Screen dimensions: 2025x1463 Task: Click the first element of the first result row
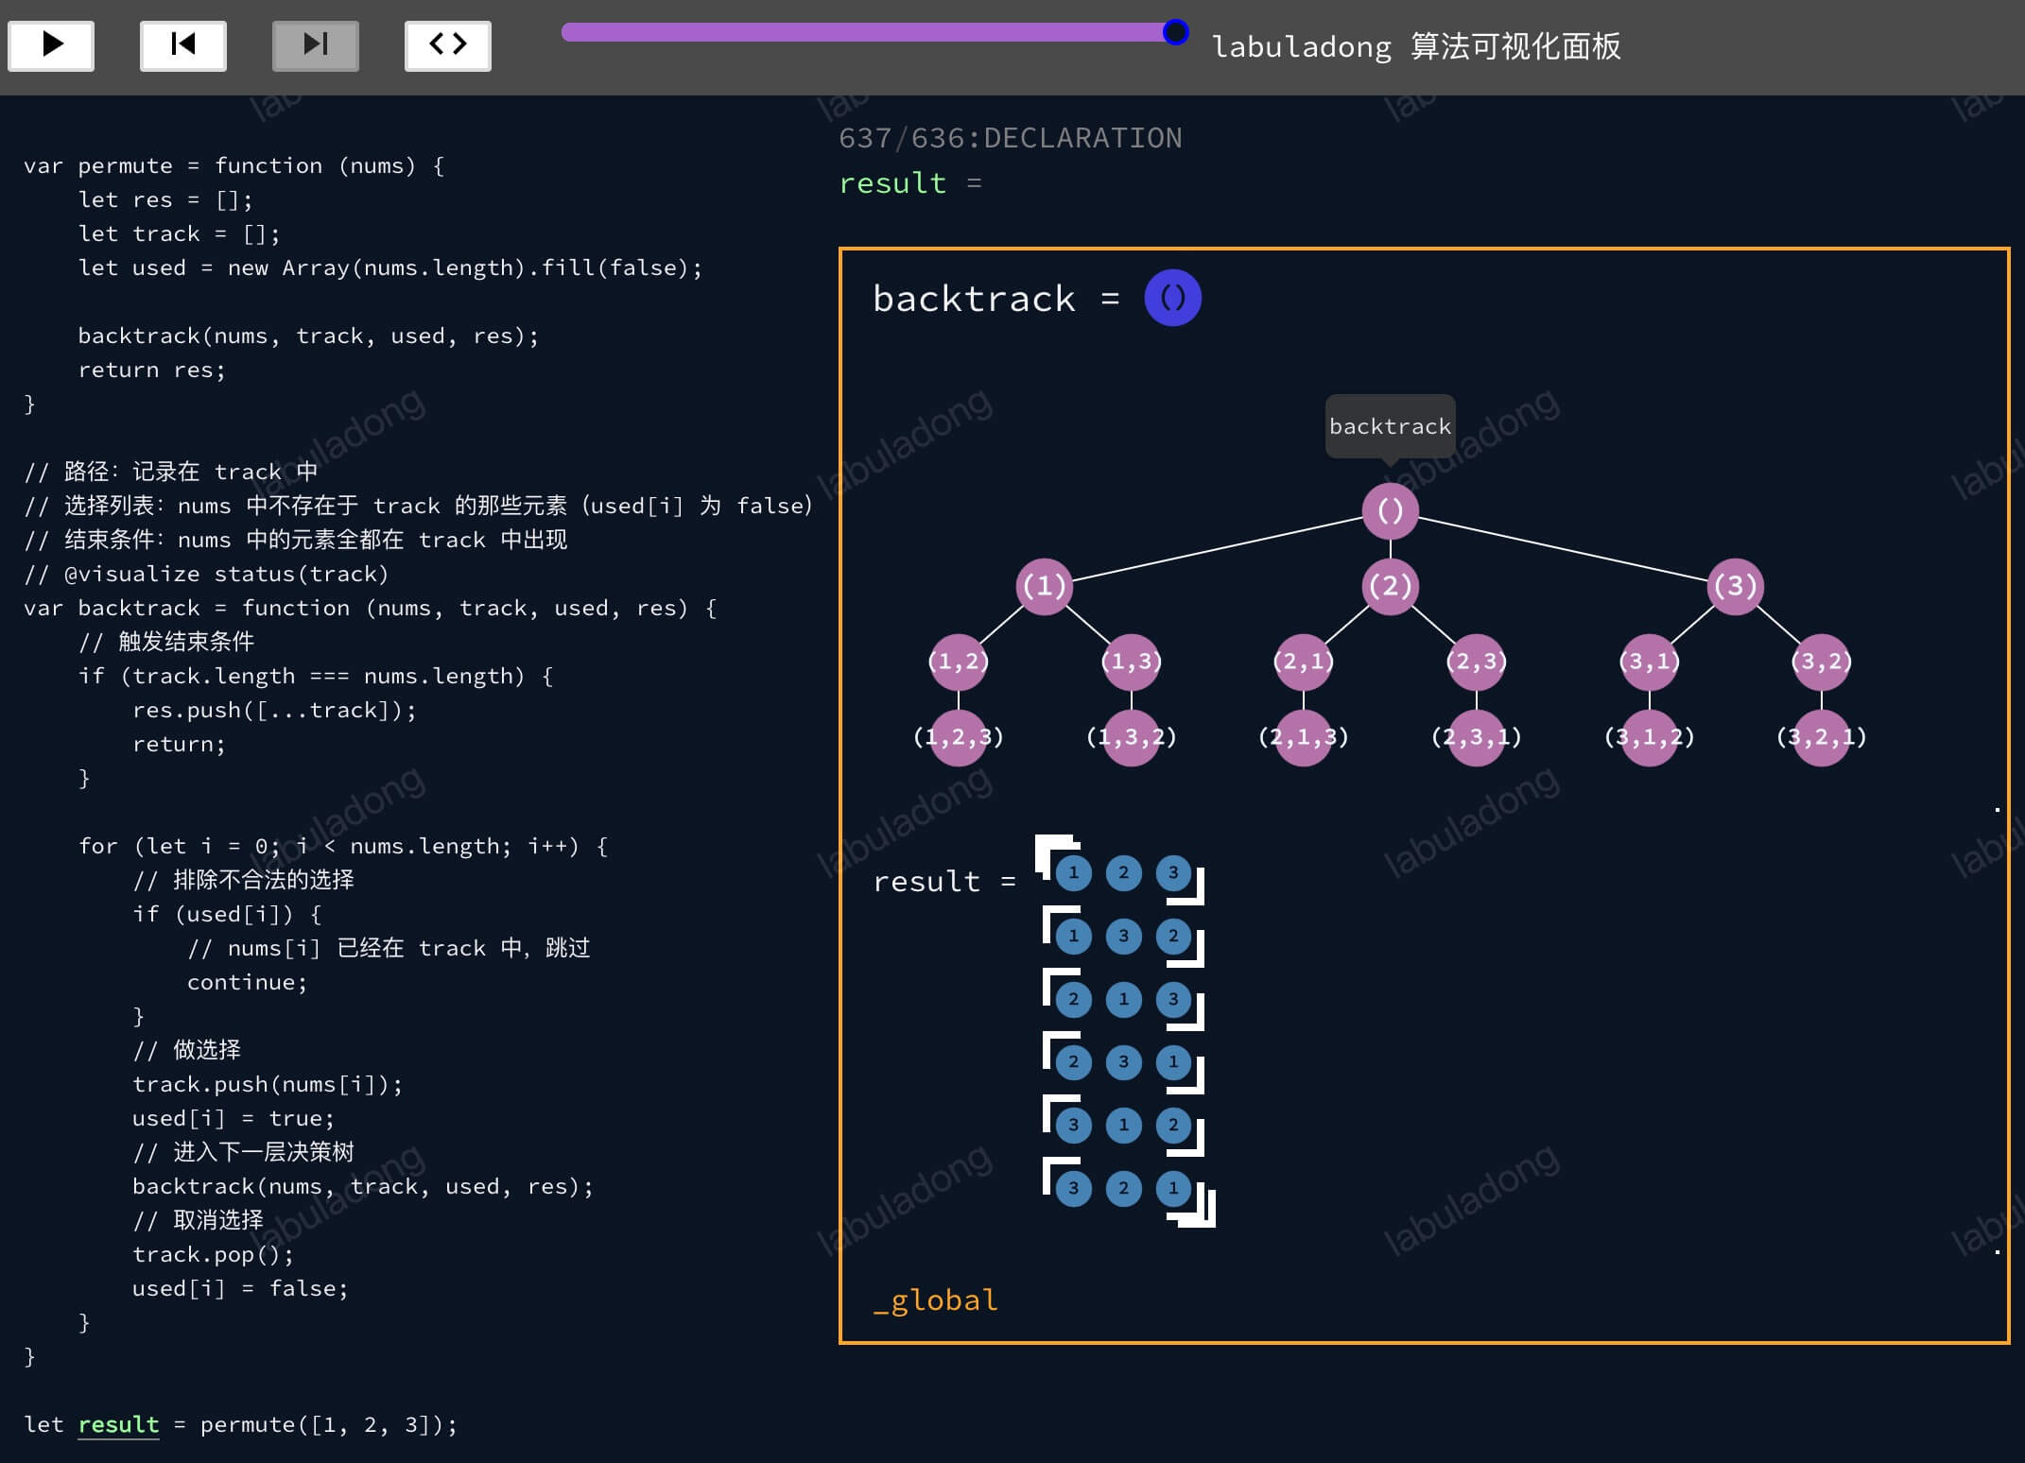(1073, 873)
